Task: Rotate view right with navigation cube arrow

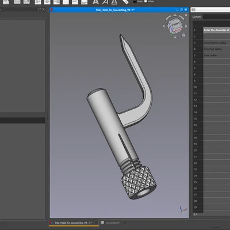Action: coord(186,26)
